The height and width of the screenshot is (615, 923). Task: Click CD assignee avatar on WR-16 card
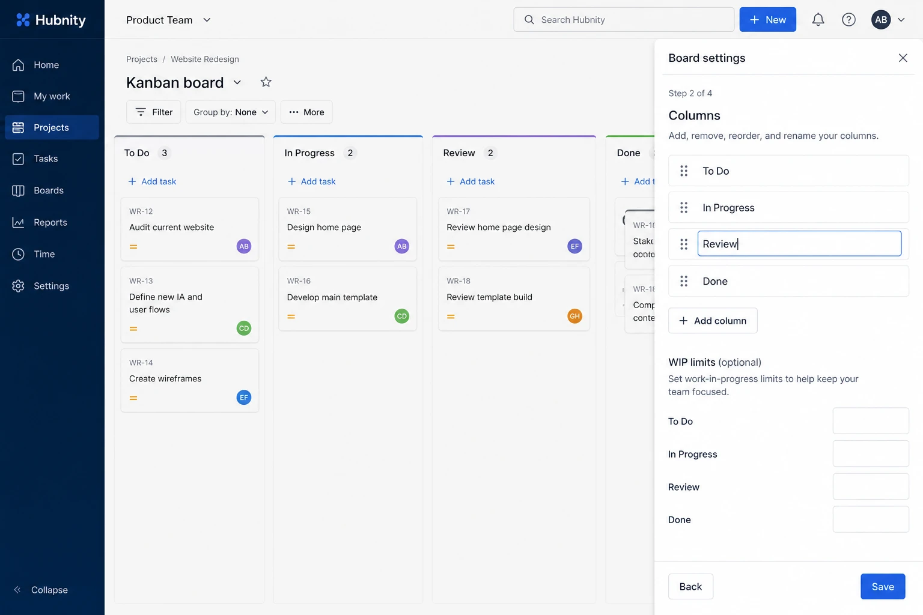[402, 317]
